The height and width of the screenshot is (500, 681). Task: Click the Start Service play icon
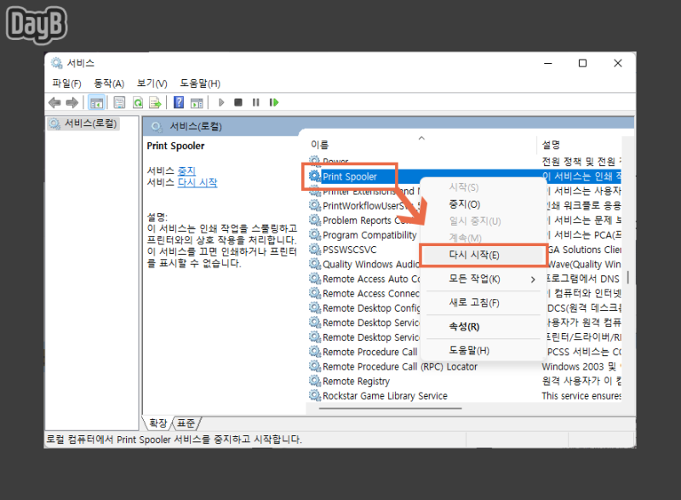(x=221, y=102)
